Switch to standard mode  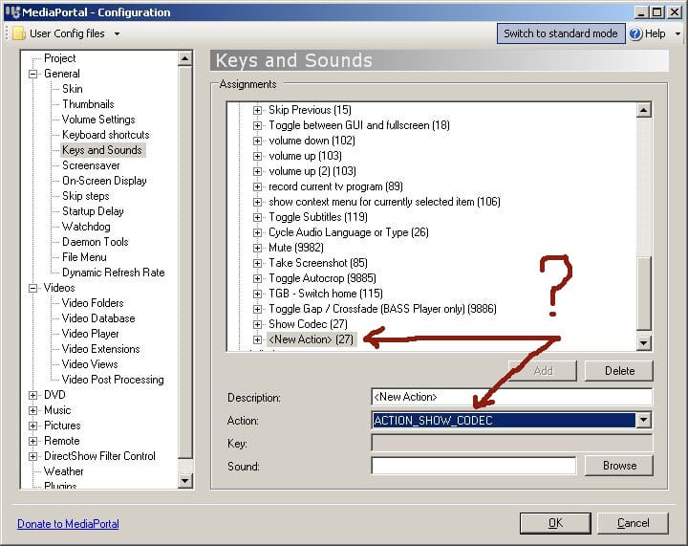[x=560, y=33]
